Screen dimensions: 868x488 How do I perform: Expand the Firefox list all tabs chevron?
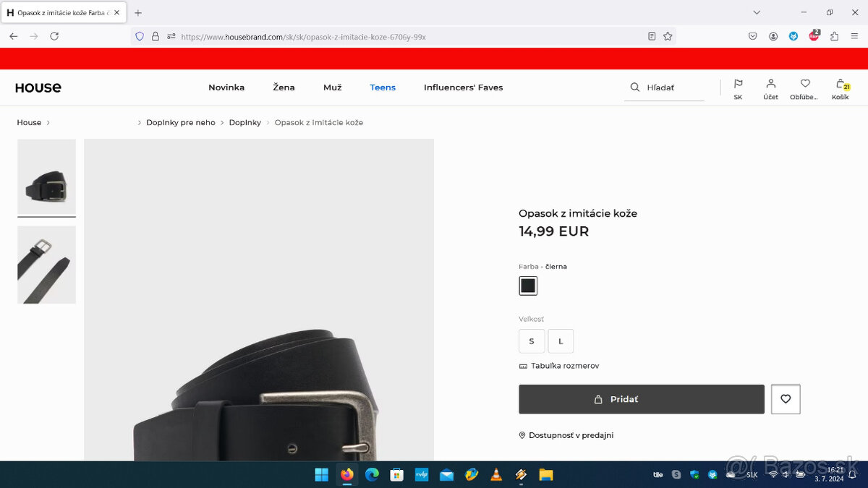[x=757, y=12]
